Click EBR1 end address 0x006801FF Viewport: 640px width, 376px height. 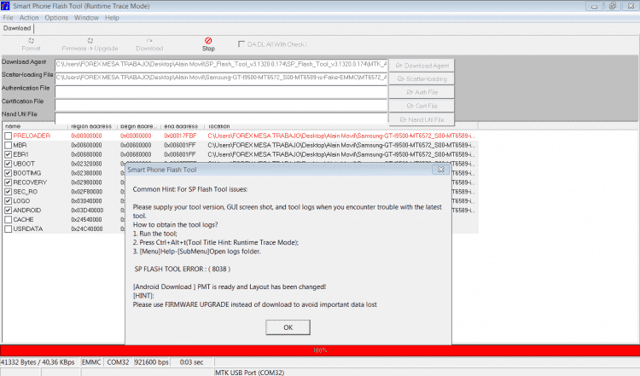point(180,154)
